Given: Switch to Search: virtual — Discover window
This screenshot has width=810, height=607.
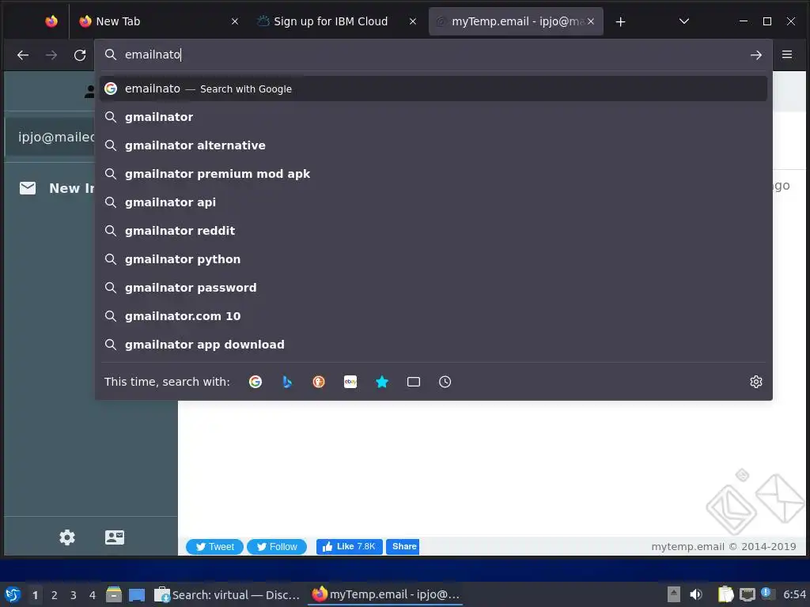Looking at the screenshot, I should tap(227, 594).
